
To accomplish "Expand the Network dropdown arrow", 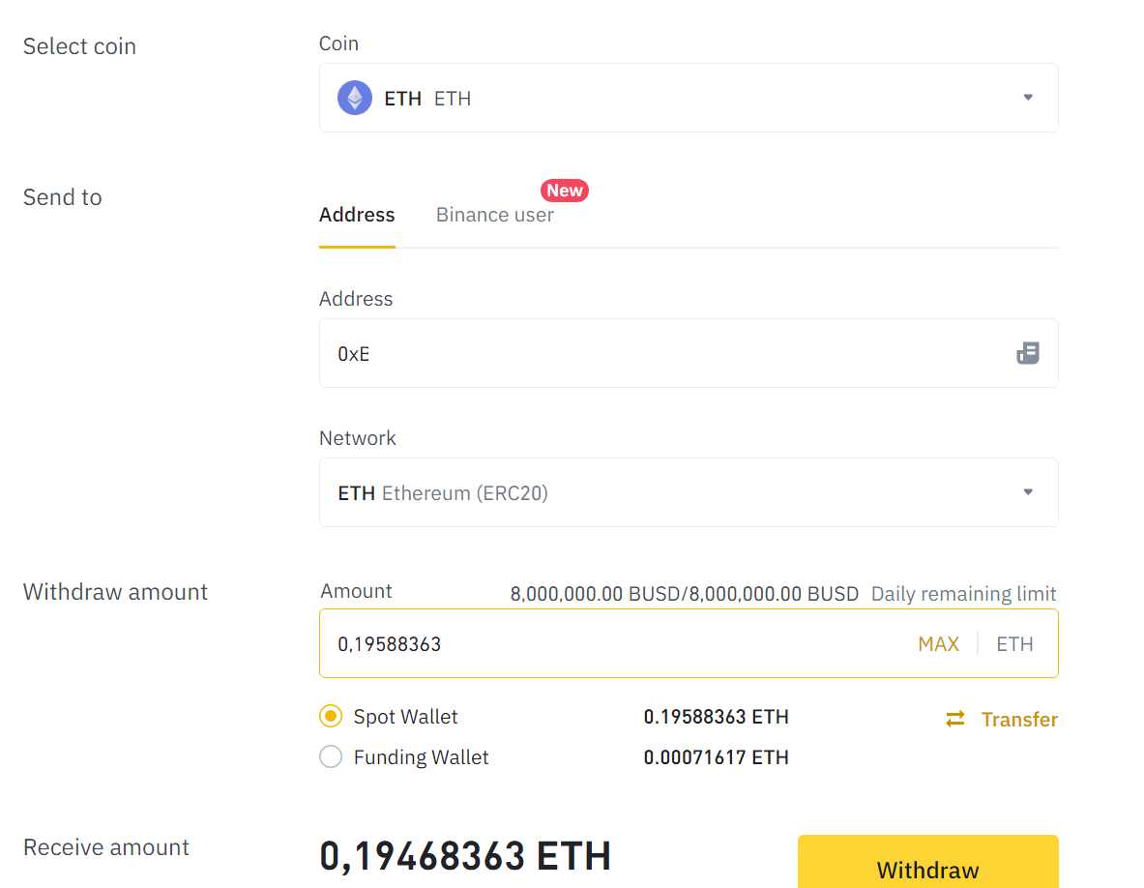I will click(1028, 492).
